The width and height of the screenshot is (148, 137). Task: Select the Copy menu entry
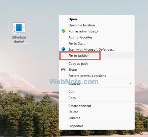click(x=72, y=98)
